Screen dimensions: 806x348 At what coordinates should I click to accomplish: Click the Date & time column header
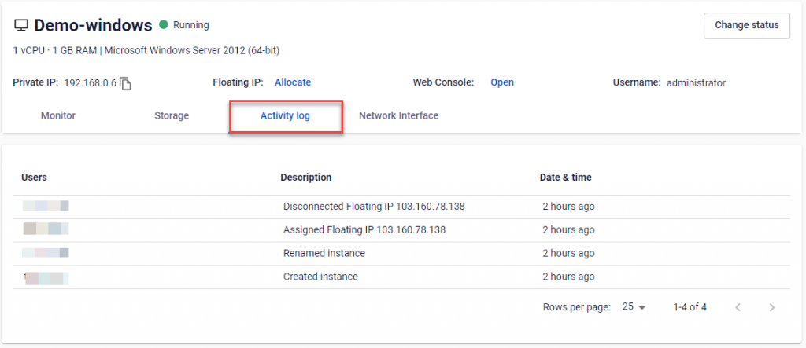tap(565, 178)
